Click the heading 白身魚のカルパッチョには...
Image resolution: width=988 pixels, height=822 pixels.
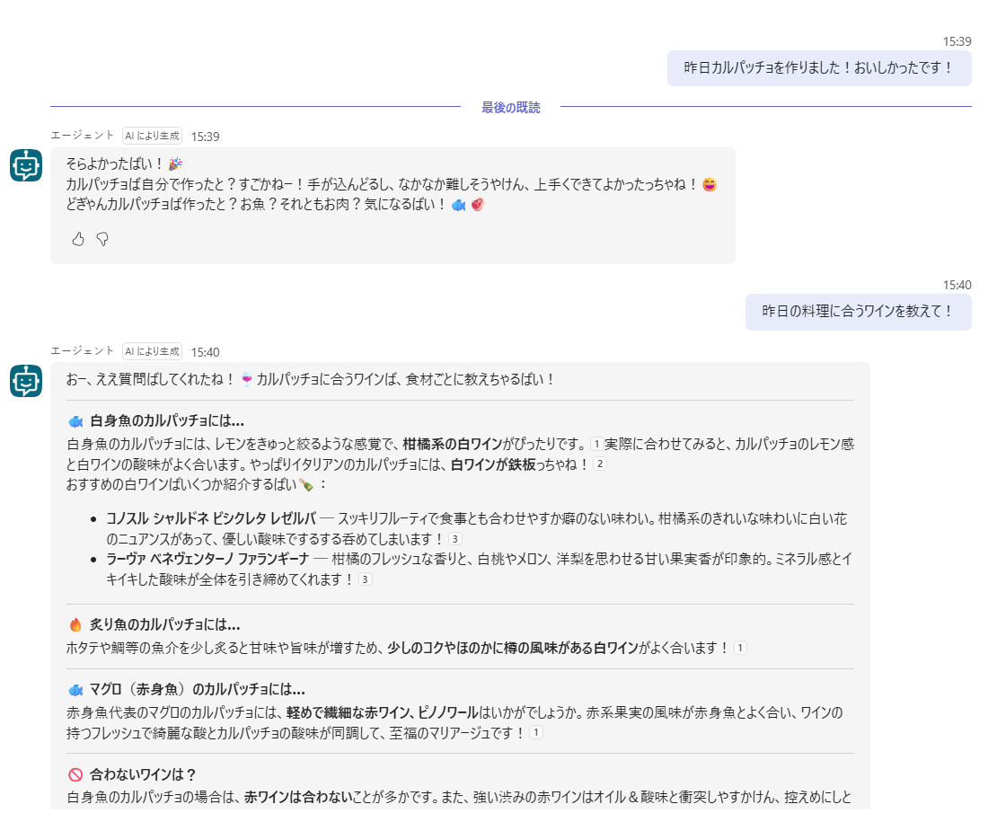pos(167,420)
